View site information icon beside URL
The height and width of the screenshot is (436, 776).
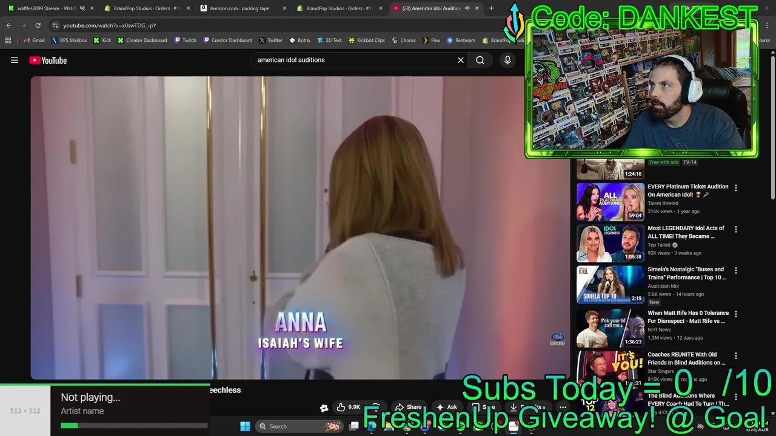55,25
